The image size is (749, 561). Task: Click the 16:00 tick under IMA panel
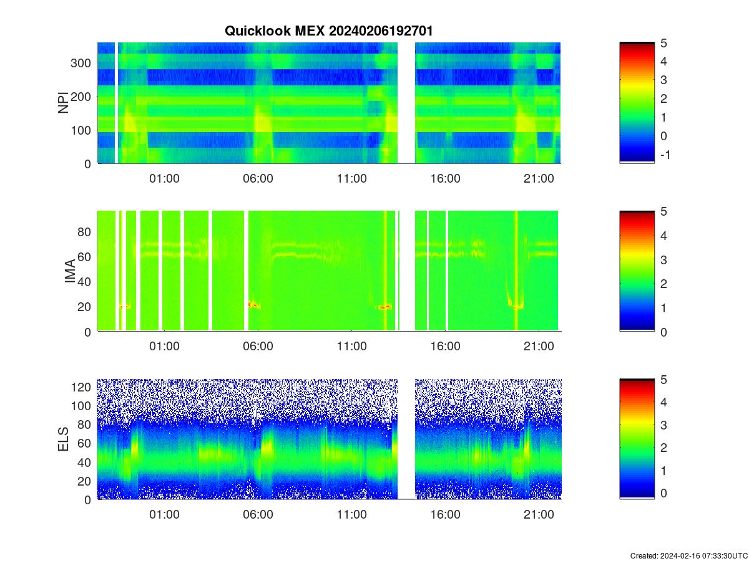click(x=445, y=347)
